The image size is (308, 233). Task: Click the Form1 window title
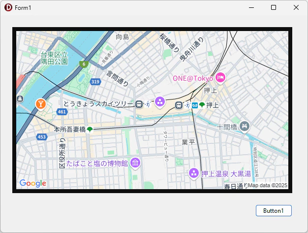click(x=23, y=8)
